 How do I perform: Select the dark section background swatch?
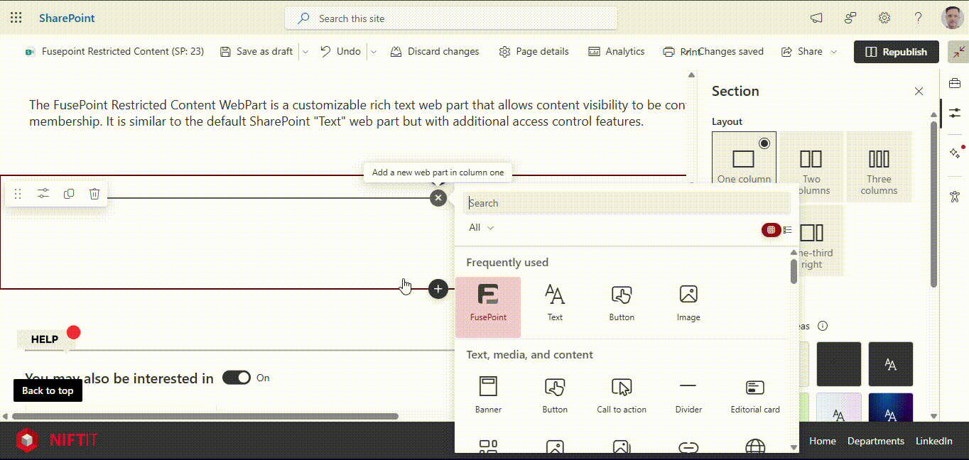838,364
